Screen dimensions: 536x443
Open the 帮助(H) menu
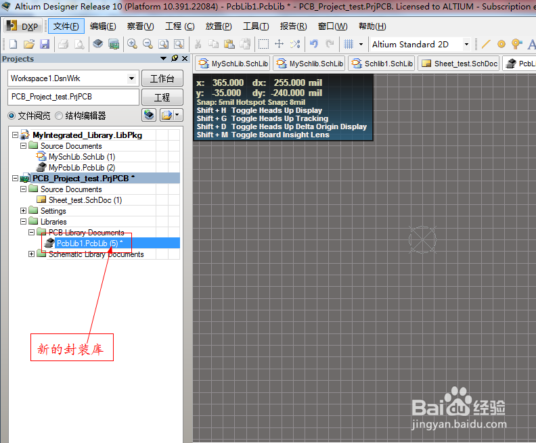point(372,26)
